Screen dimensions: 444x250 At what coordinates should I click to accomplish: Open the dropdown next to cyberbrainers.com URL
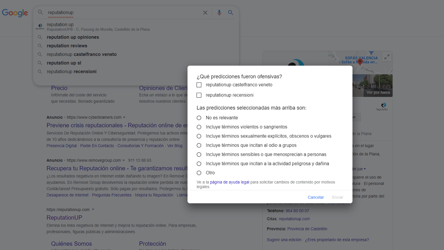tap(125, 117)
